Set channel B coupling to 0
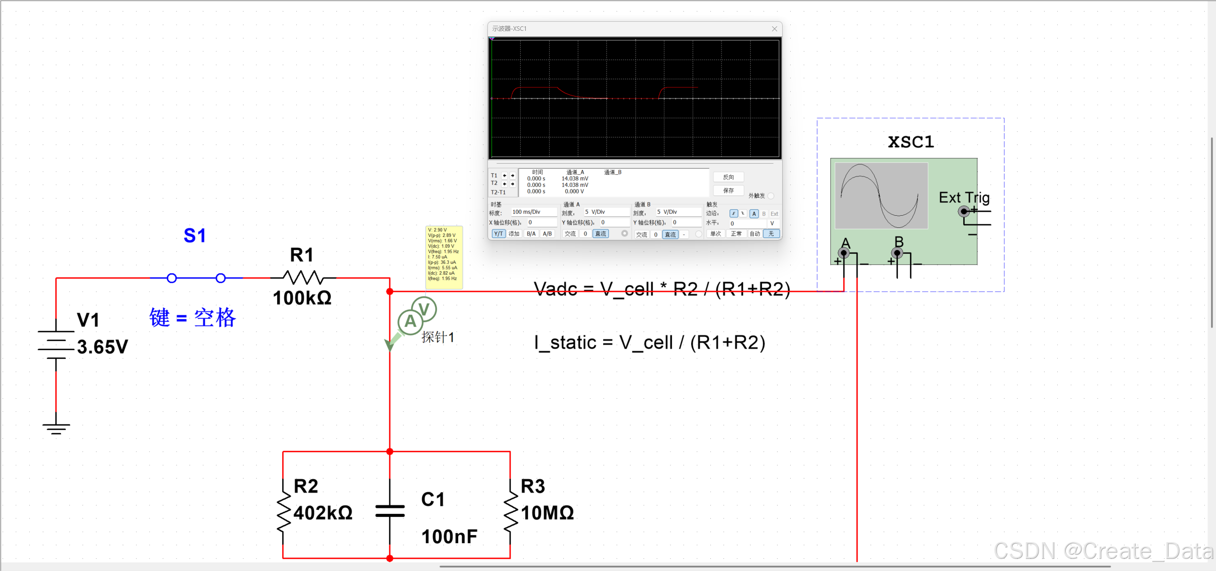 tap(656, 234)
